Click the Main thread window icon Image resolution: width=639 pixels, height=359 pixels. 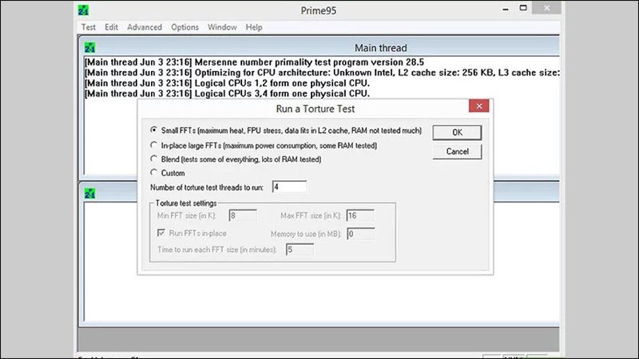coord(89,48)
